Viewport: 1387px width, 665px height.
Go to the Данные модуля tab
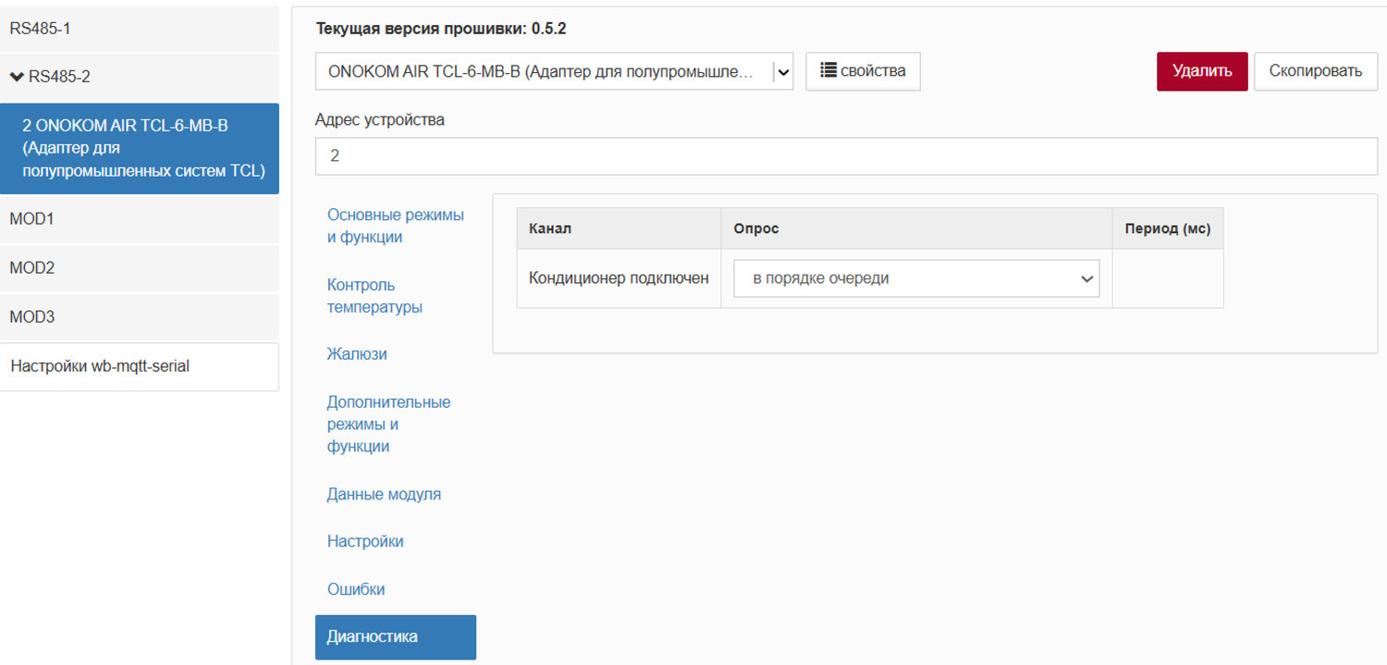pos(384,494)
